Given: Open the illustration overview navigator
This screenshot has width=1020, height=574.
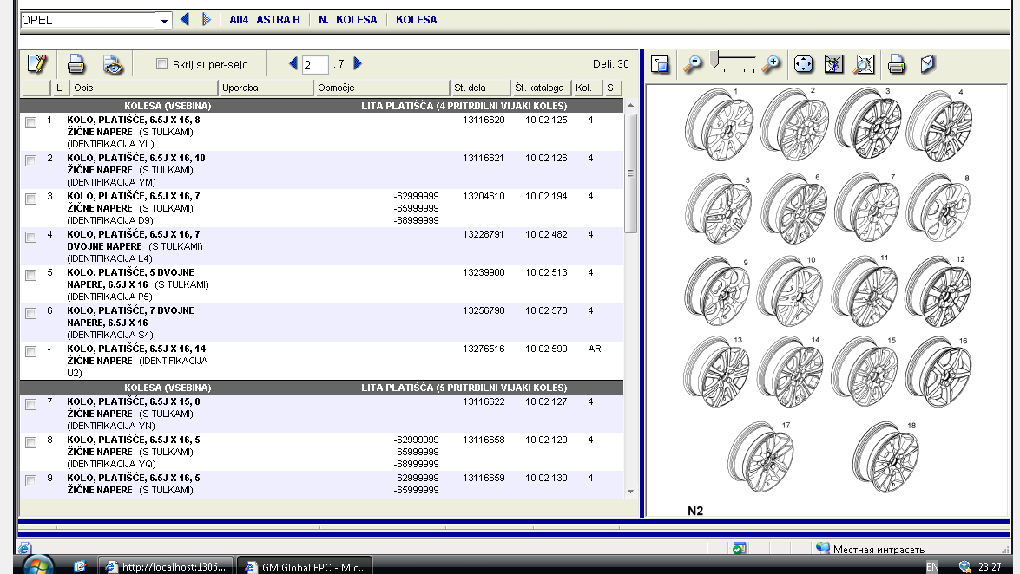Looking at the screenshot, I should point(833,63).
